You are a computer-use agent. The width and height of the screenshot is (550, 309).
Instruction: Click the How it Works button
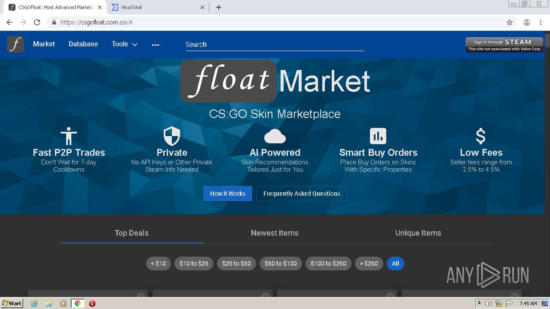tap(228, 194)
